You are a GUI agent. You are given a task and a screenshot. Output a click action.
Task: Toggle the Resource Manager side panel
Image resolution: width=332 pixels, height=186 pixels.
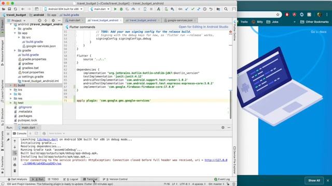pyautogui.click(x=2, y=53)
